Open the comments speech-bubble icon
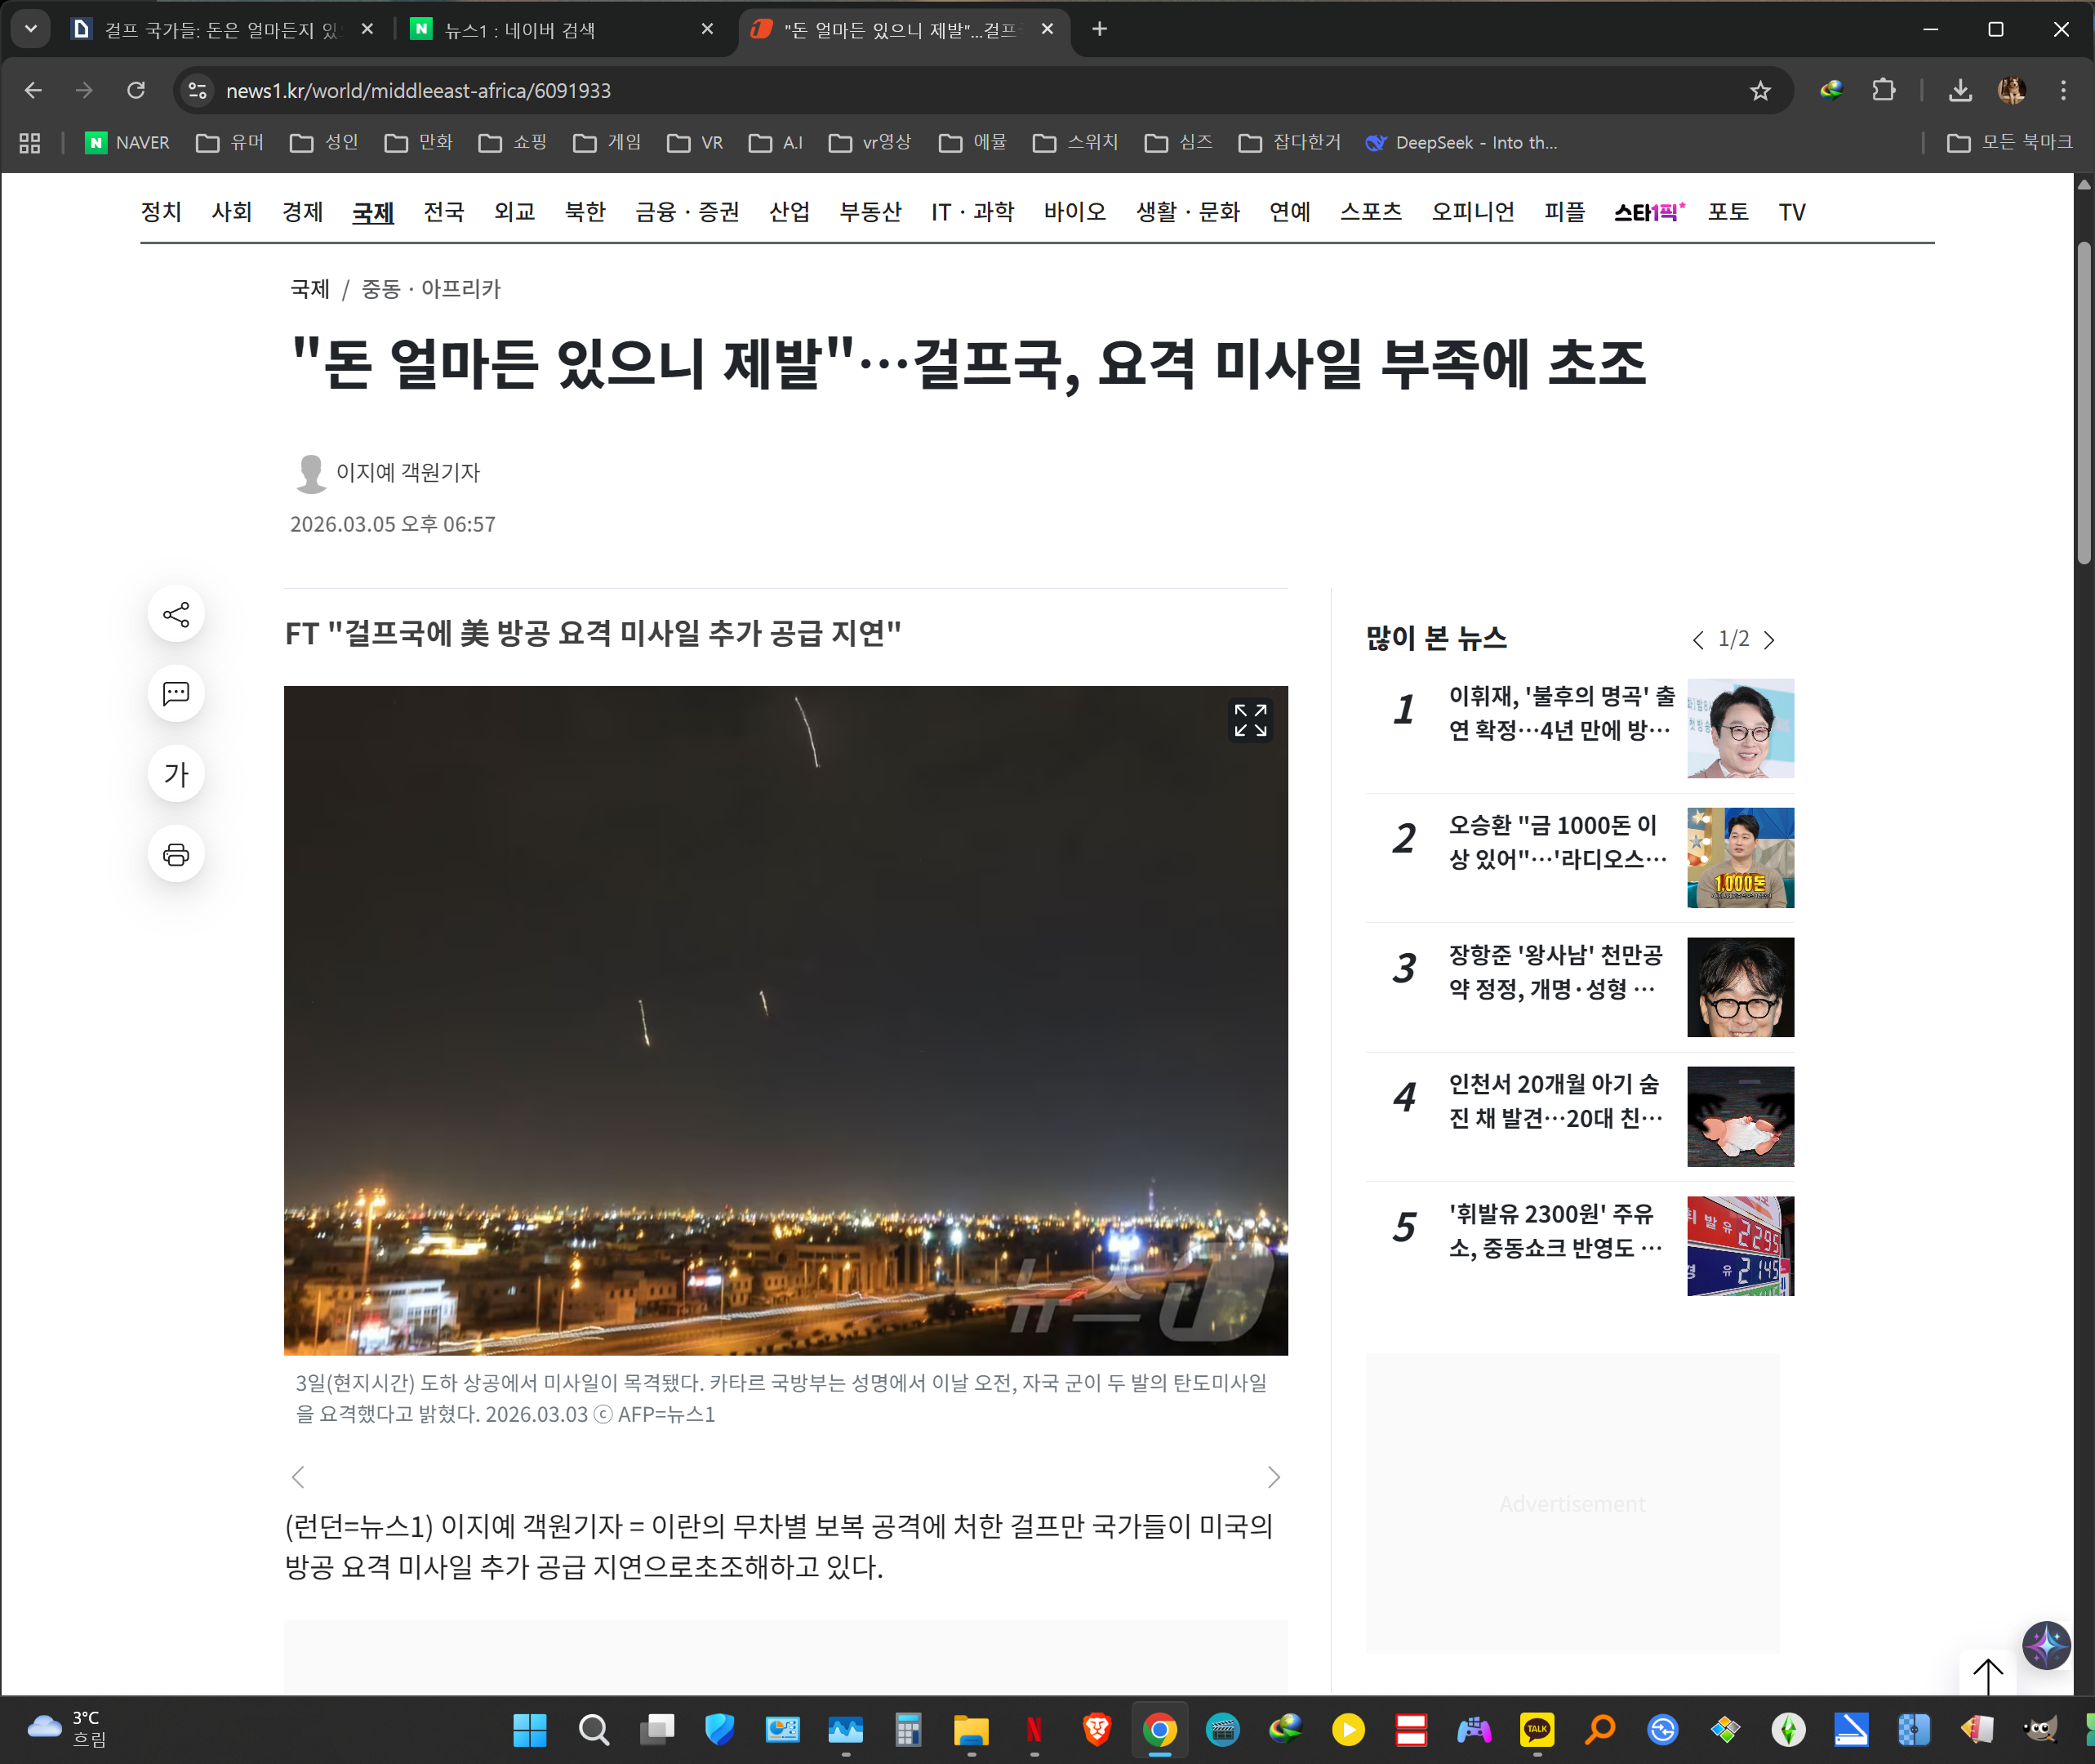 click(x=176, y=694)
